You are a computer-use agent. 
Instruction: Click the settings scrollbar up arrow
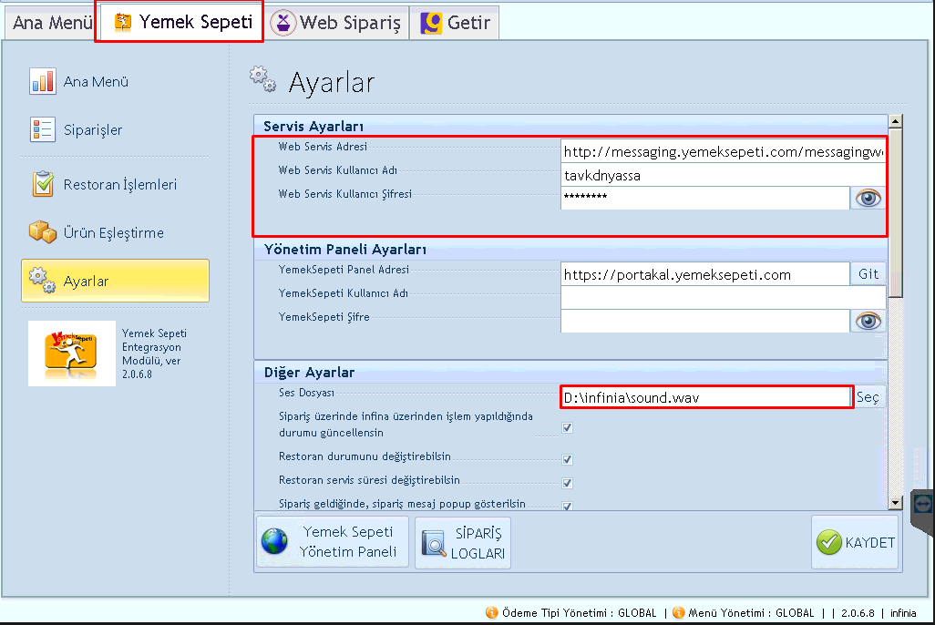point(895,122)
